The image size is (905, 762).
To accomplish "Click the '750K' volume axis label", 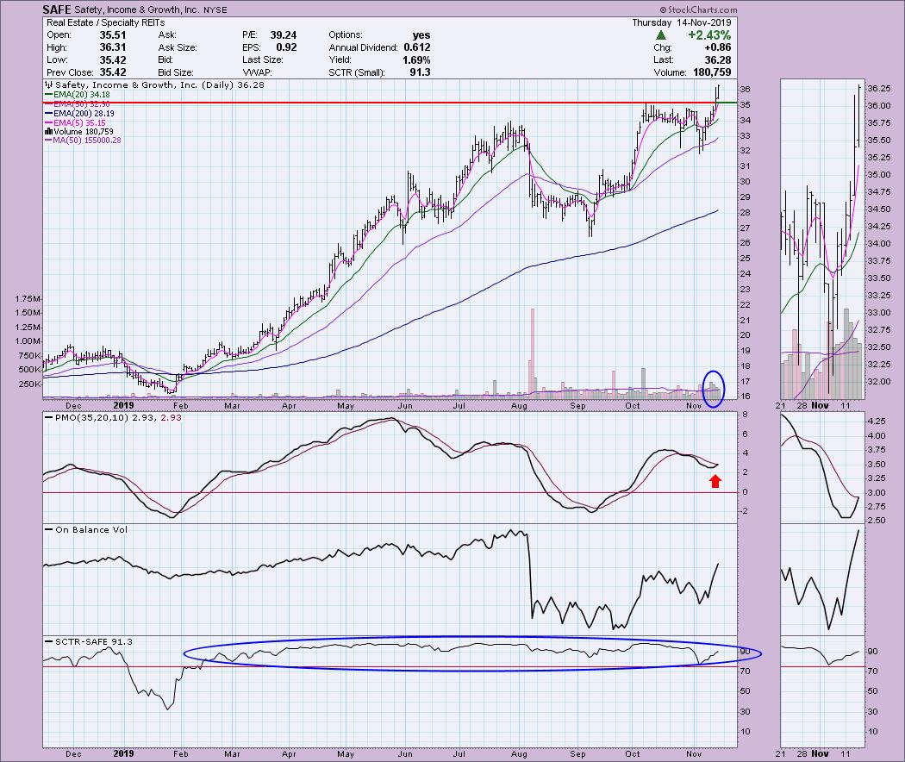I will [29, 356].
